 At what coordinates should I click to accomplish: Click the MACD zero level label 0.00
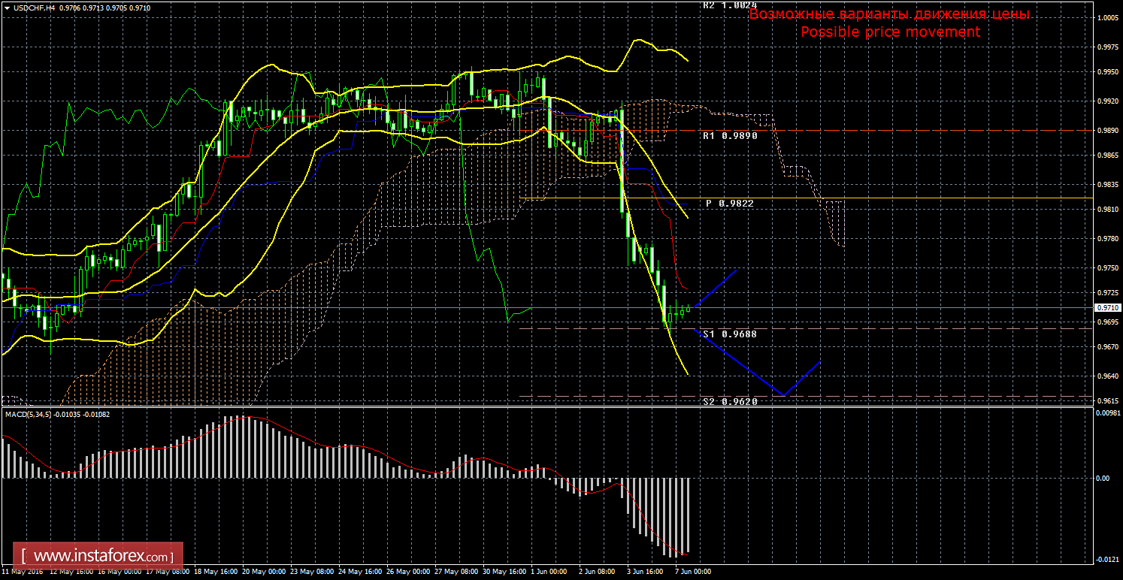click(x=1103, y=478)
